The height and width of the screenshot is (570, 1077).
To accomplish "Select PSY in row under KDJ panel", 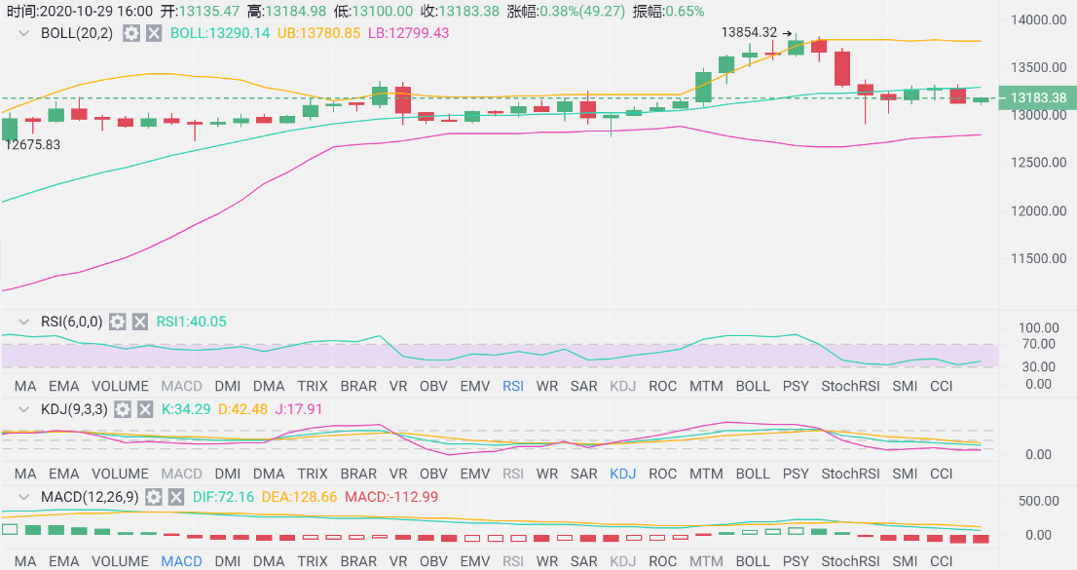I will coord(797,474).
